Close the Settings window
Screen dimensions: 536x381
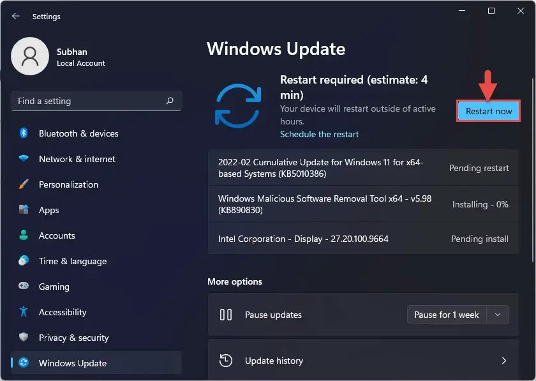coord(521,11)
